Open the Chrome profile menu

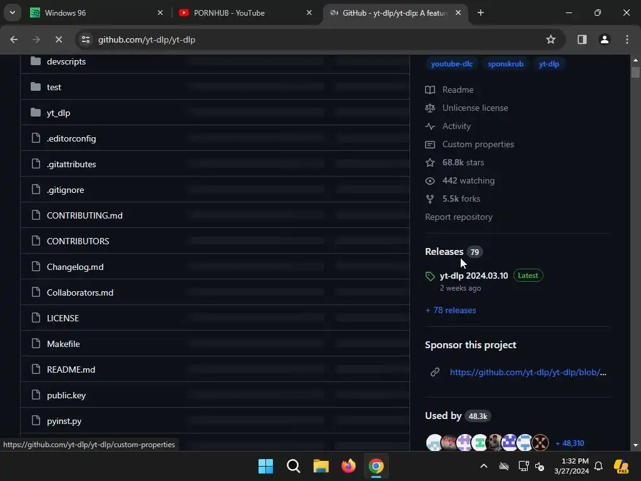point(605,39)
